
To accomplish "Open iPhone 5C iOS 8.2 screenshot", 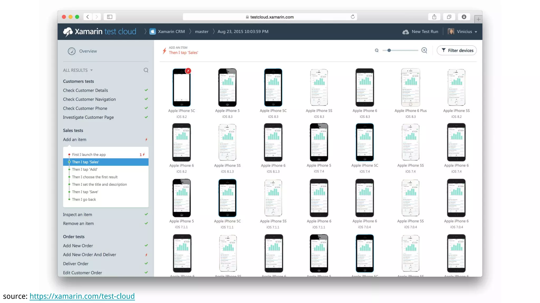I will click(x=181, y=88).
